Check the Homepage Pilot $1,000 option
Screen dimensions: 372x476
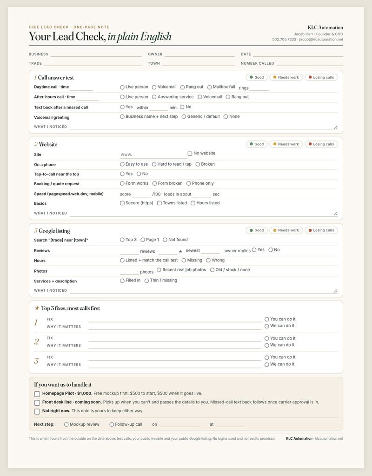(37, 394)
